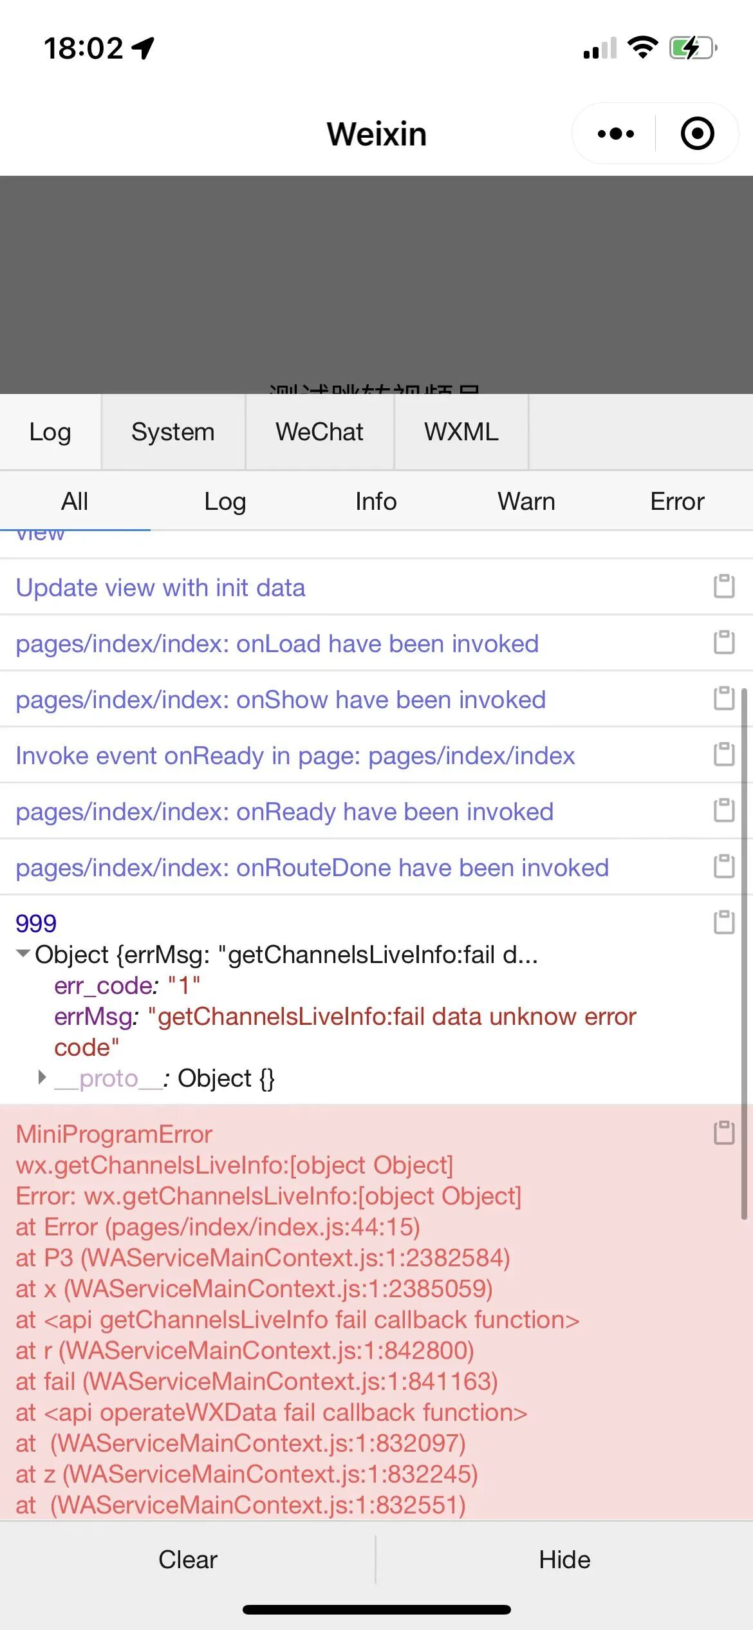Copy the 999 Object log entry

pos(724,923)
